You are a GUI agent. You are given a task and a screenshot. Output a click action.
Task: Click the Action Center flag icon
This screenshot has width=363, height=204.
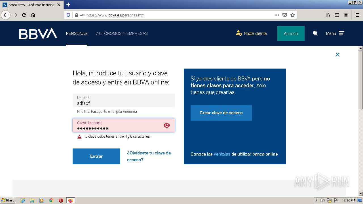pyautogui.click(x=336, y=200)
